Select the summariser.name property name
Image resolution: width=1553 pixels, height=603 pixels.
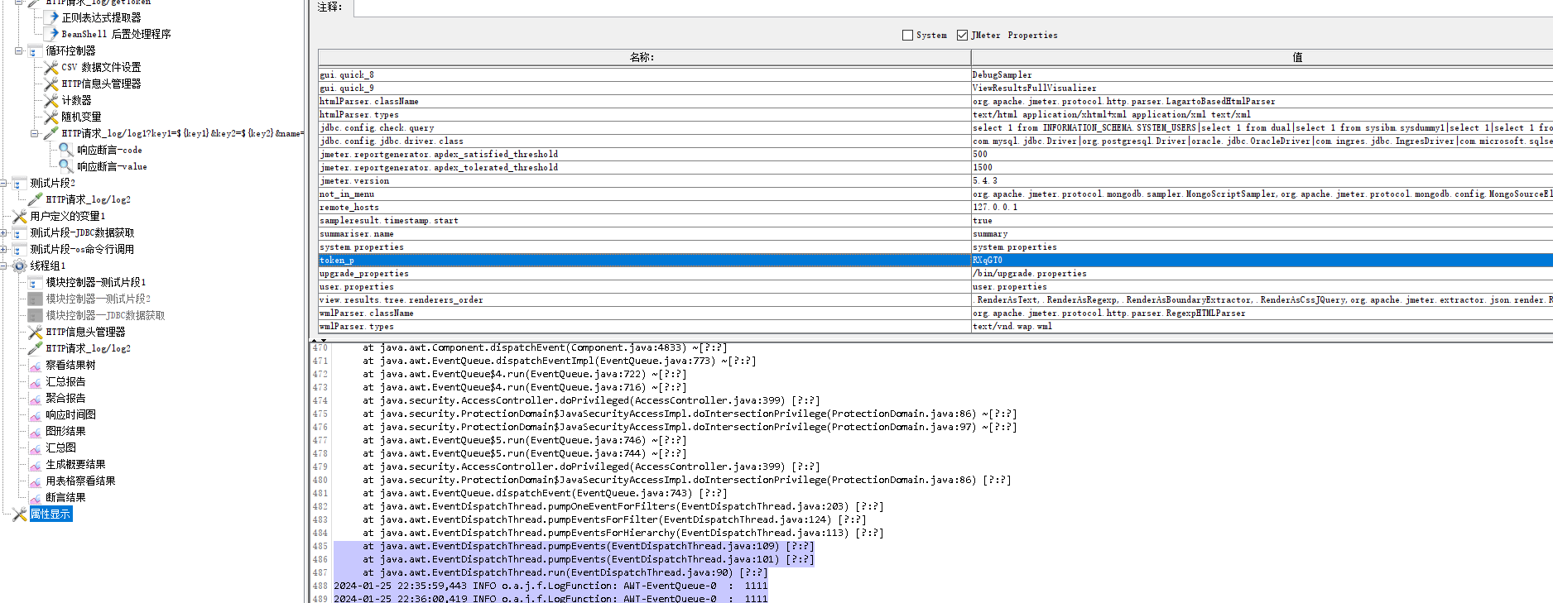357,233
